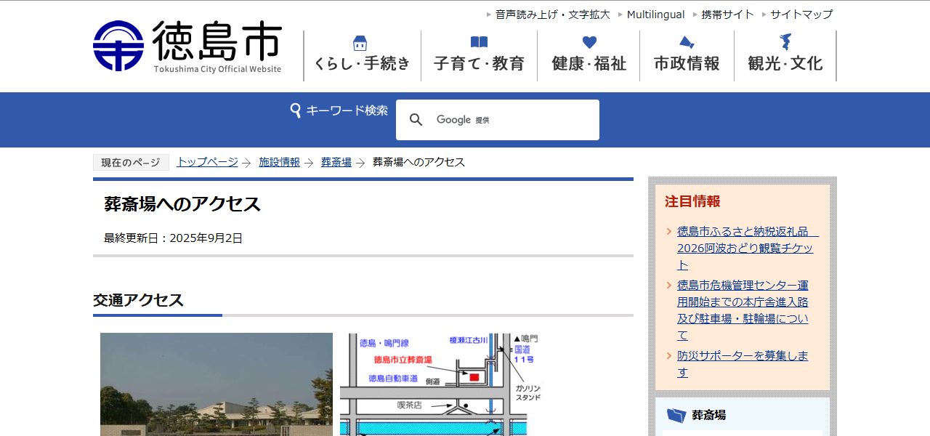930x436 pixels.
Task: Open the 市政情報 menu
Action: tap(687, 56)
